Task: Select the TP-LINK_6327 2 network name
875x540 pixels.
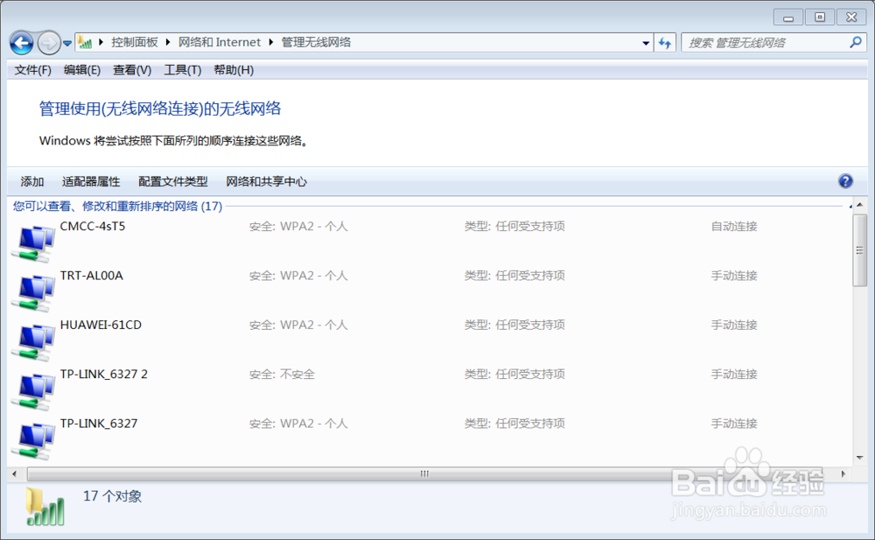Action: [104, 374]
